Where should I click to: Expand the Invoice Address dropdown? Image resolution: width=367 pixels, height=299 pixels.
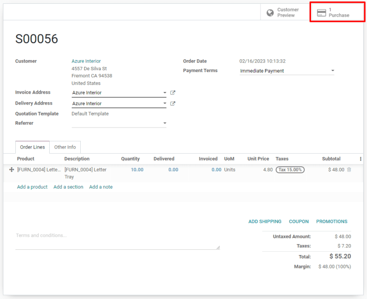coord(164,93)
